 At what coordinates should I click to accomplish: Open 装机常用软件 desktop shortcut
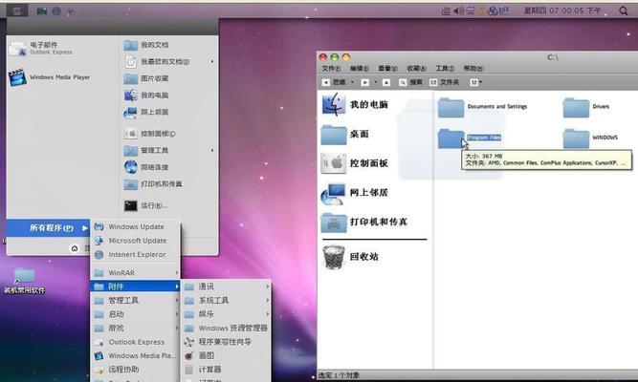[x=24, y=281]
